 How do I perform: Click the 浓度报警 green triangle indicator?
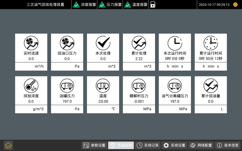[76, 5]
